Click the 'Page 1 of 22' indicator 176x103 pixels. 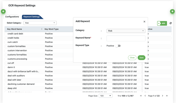[x=154, y=96]
